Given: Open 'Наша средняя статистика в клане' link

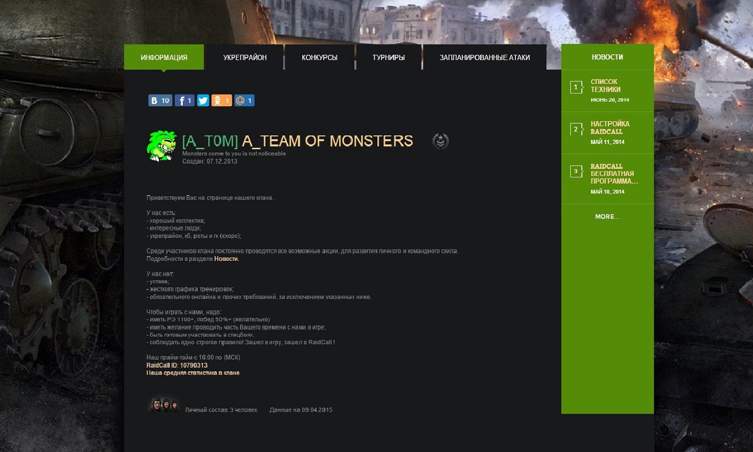Looking at the screenshot, I should tap(193, 373).
